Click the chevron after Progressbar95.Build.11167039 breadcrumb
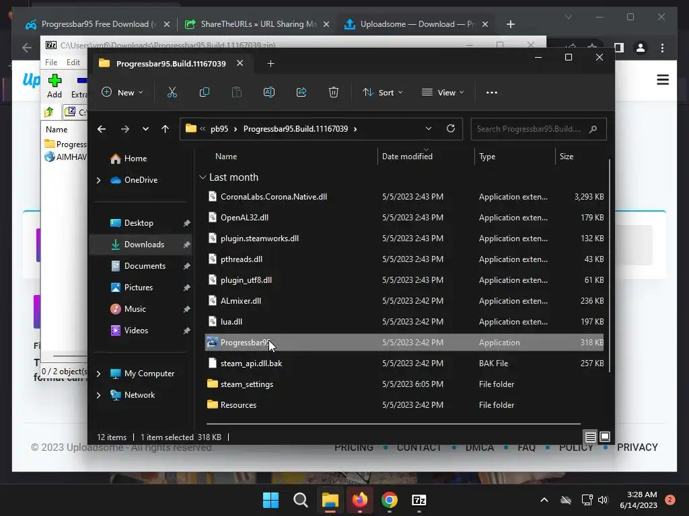Image resolution: width=689 pixels, height=516 pixels. point(355,129)
